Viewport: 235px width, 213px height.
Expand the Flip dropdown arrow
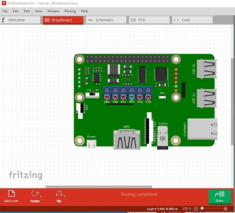[65, 196]
